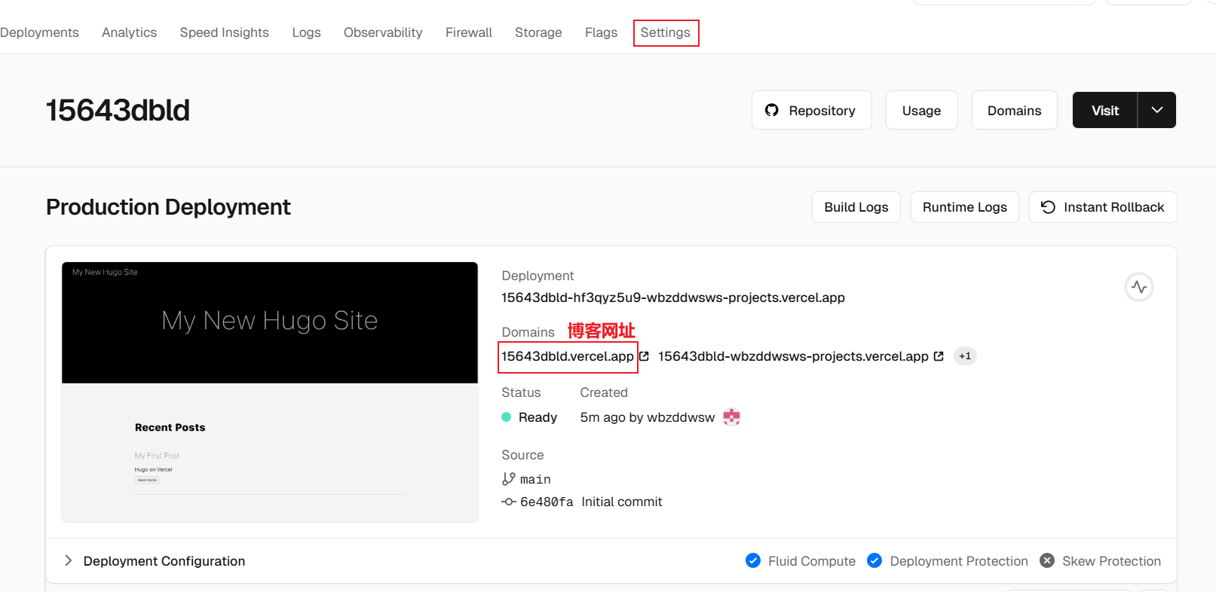Image resolution: width=1216 pixels, height=592 pixels.
Task: Click the Skew Protection label
Action: [1112, 561]
